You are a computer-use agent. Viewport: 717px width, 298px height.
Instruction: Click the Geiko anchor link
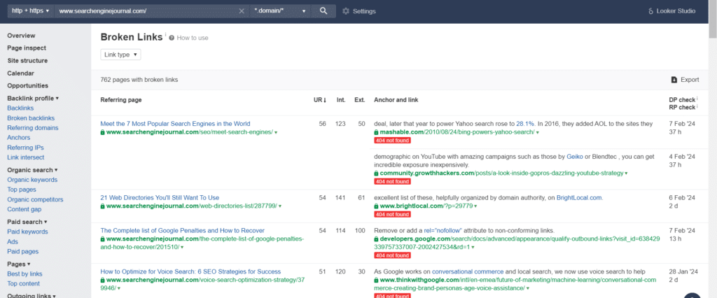[x=575, y=157]
